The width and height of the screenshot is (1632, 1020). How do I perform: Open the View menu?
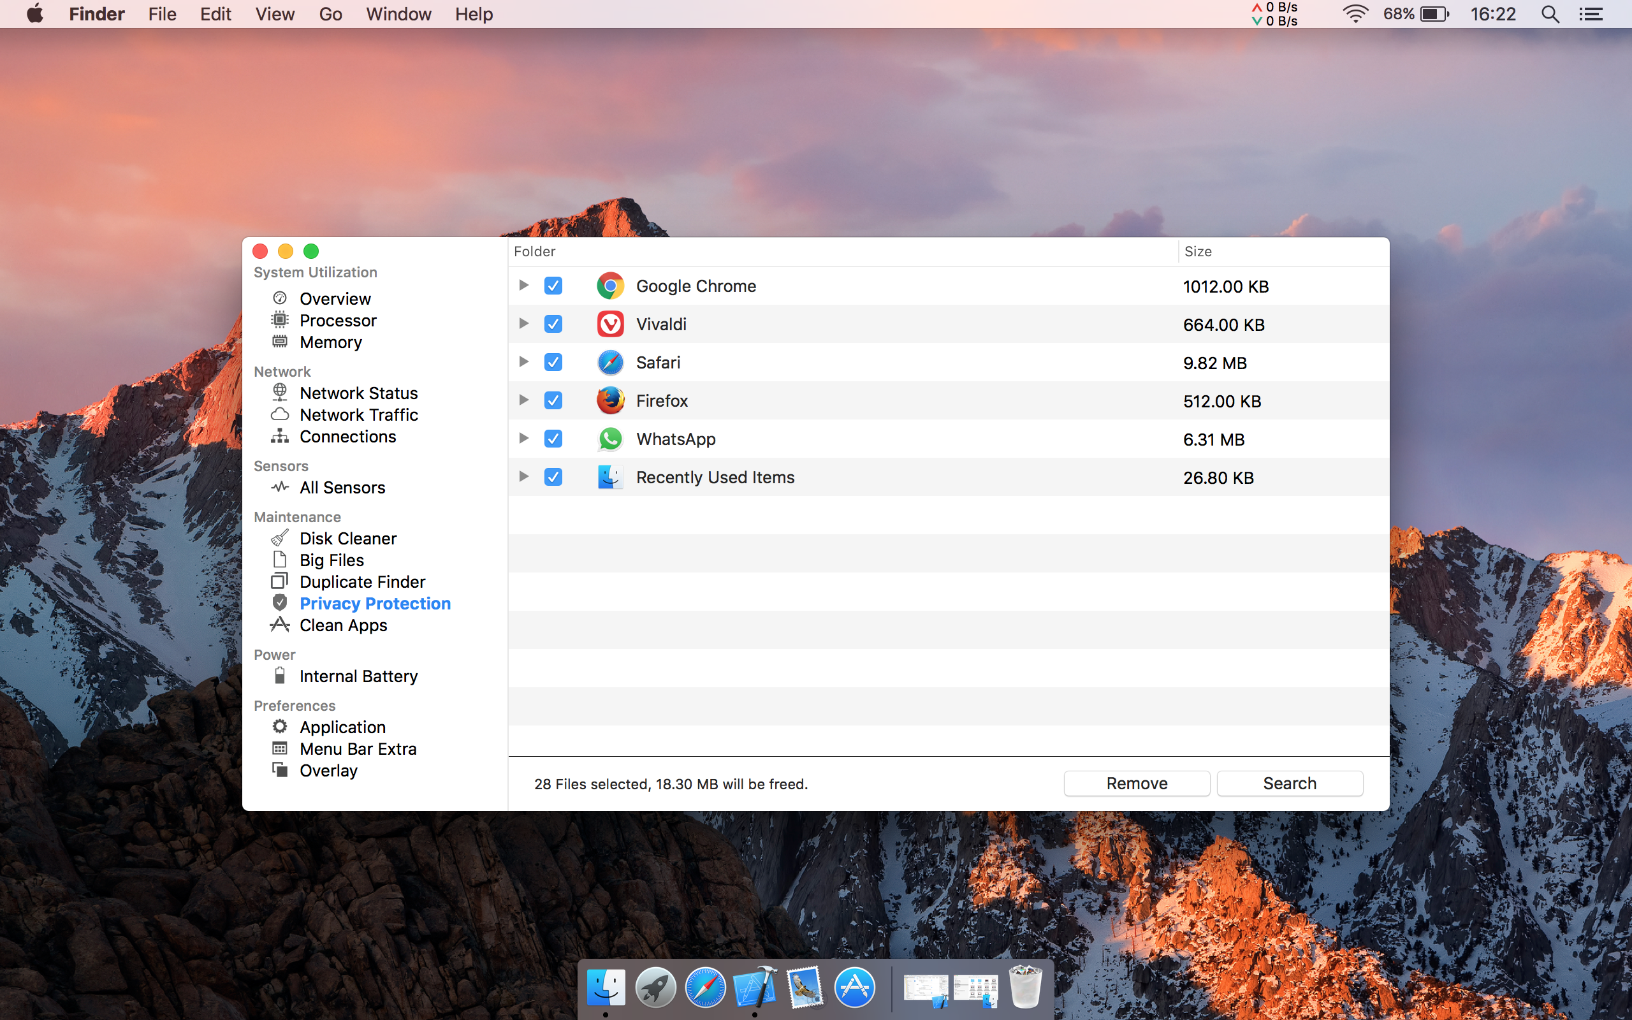click(275, 14)
